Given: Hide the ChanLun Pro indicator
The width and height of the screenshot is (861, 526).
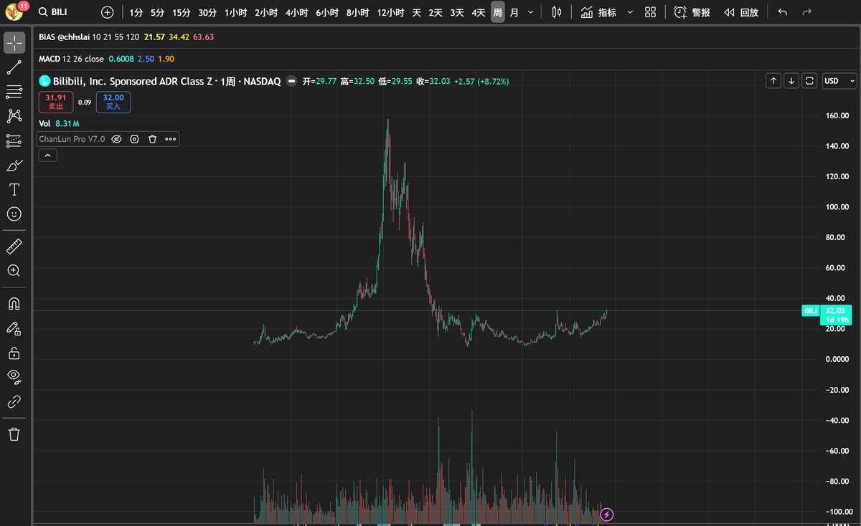Looking at the screenshot, I should 116,139.
